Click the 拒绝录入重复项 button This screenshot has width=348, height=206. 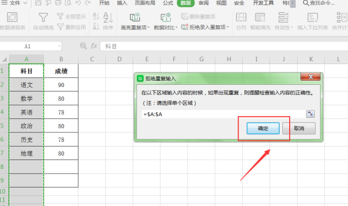click(x=203, y=27)
